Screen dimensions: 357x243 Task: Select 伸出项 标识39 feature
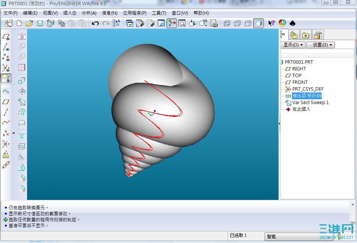pos(307,96)
